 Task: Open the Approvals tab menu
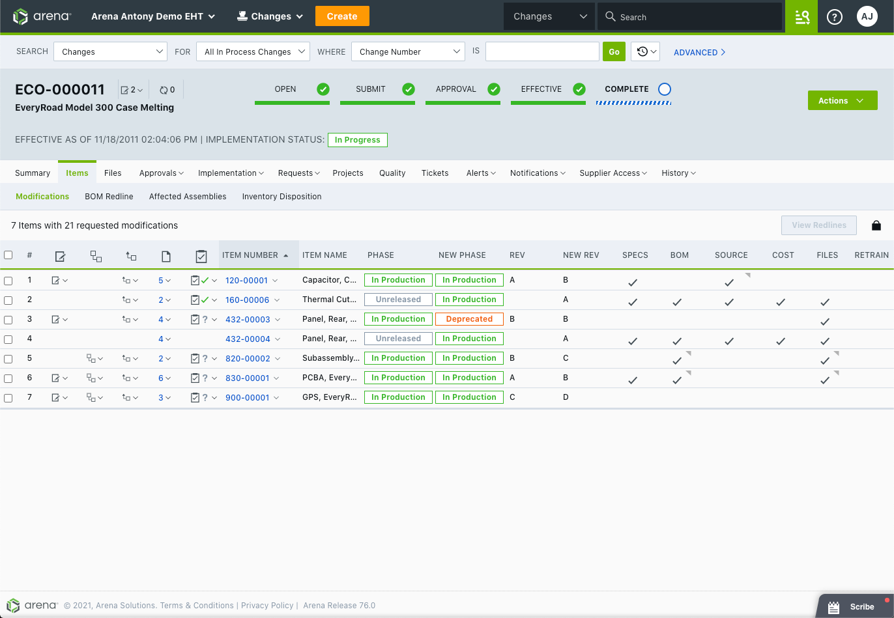pos(161,173)
